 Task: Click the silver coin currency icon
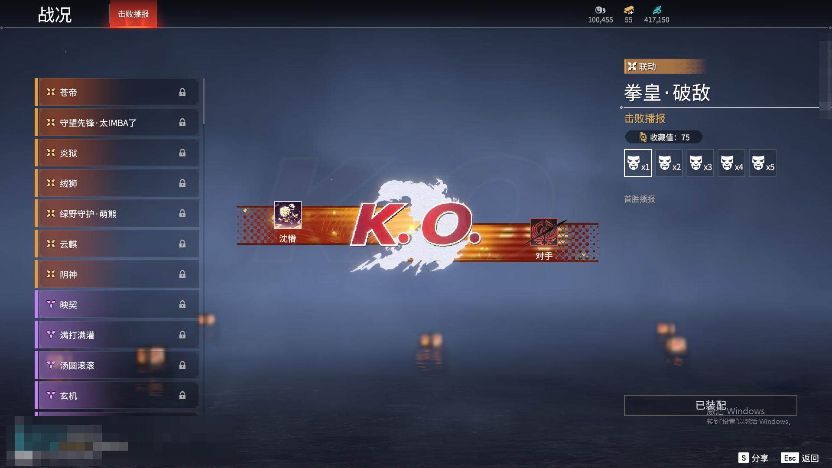600,10
